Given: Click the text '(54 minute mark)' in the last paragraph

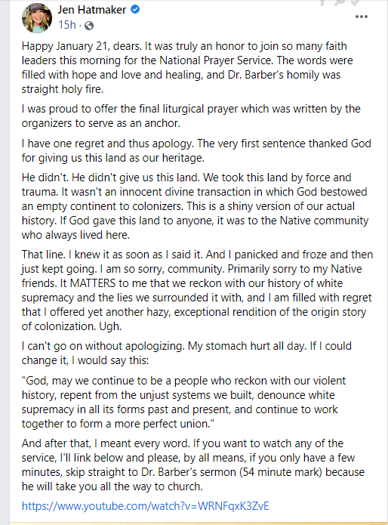Looking at the screenshot, I should [x=281, y=472].
